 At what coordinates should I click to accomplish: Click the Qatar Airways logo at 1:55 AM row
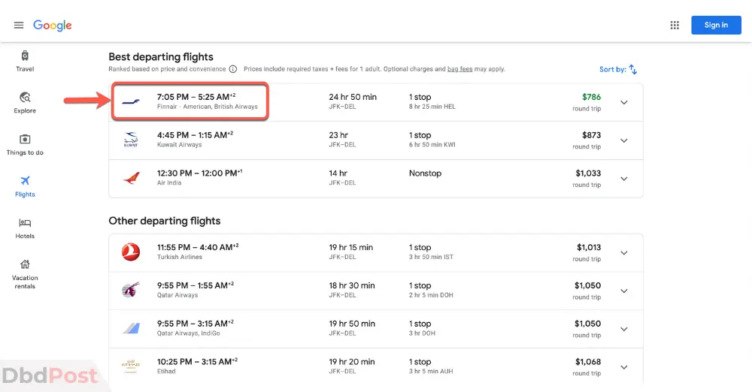pos(131,290)
